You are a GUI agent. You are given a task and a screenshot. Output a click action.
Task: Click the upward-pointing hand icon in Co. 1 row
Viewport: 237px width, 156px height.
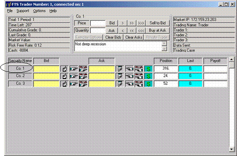pyautogui.click(x=64, y=69)
